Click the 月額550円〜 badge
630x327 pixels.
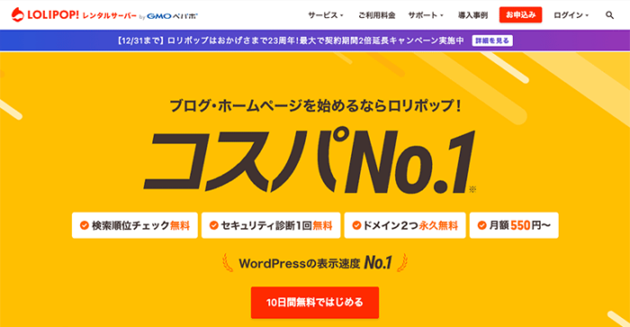point(514,225)
